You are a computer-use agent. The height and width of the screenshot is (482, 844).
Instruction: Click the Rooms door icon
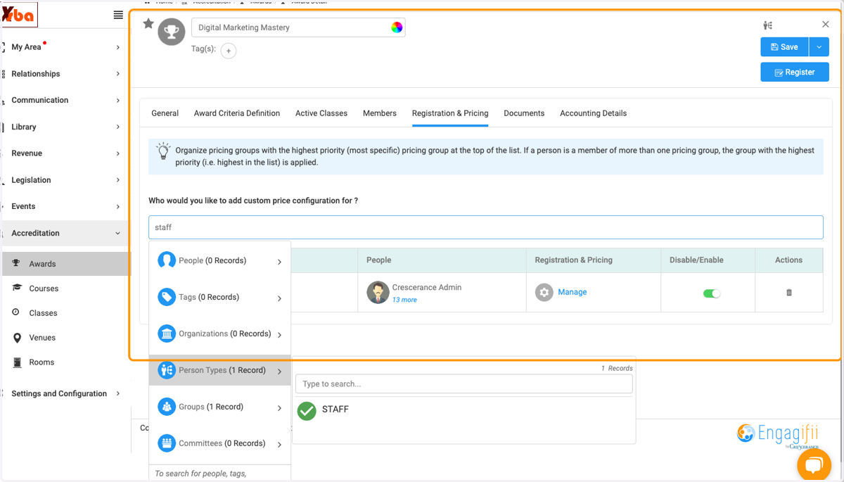click(x=17, y=362)
